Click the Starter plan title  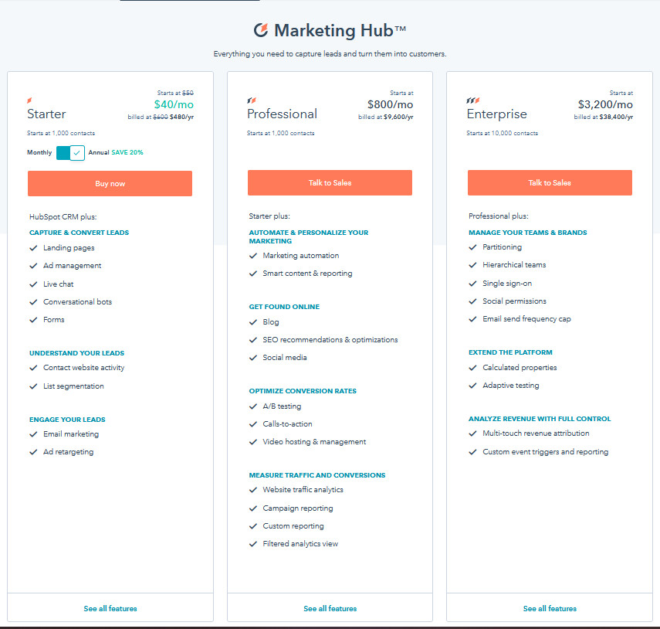coord(46,114)
